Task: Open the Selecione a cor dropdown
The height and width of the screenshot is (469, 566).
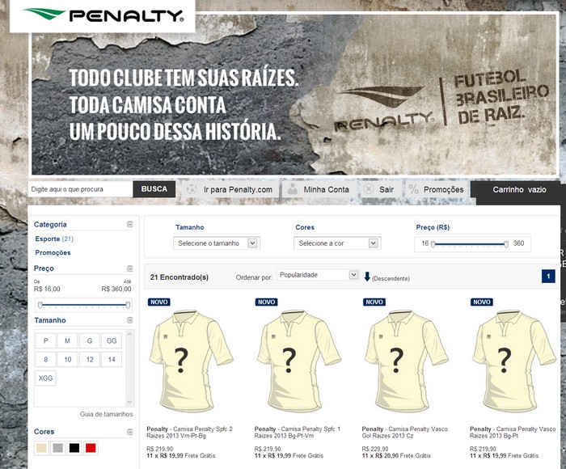Action: click(337, 243)
